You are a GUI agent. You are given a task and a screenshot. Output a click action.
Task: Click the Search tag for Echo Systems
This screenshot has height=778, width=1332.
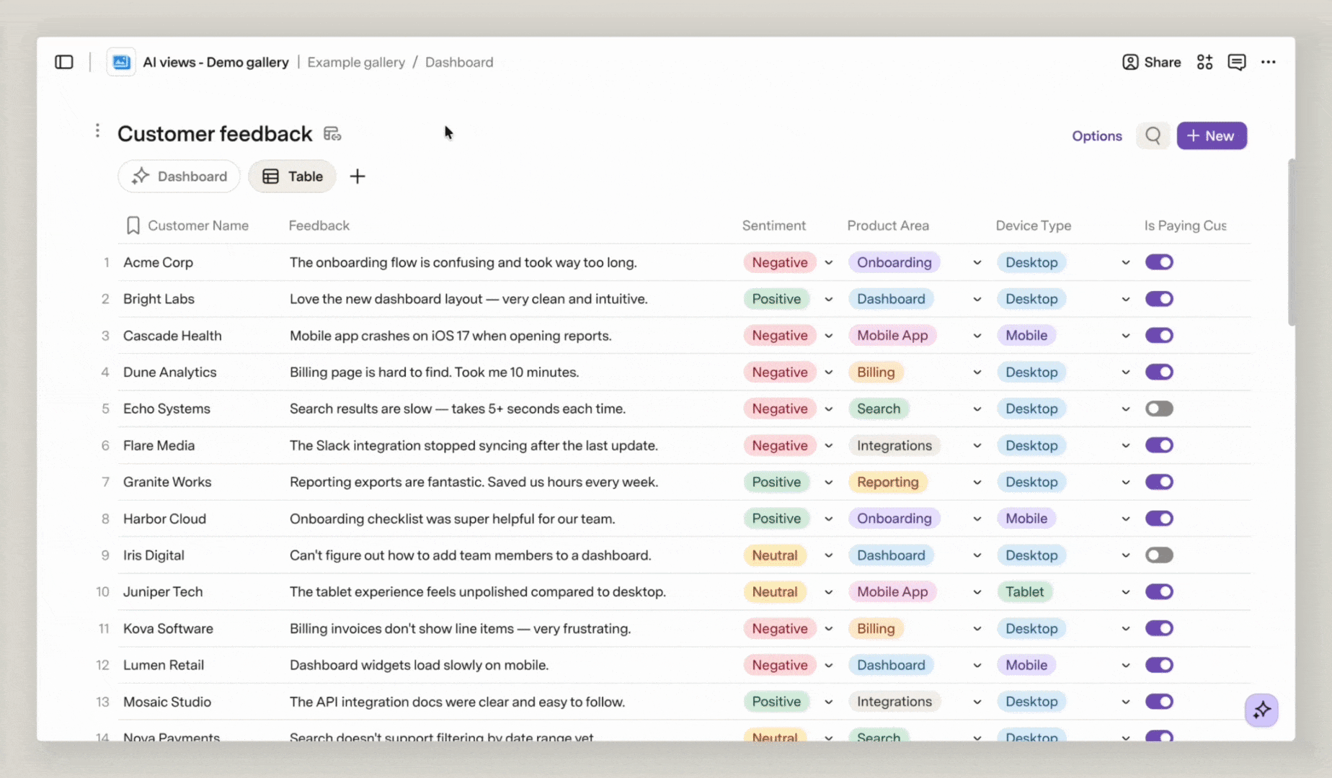click(879, 408)
